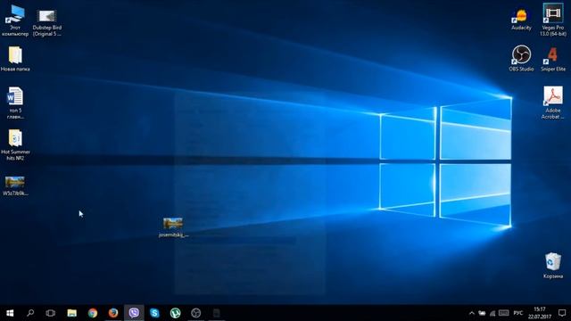The image size is (571, 321).
Task: Select the Vegas Pro 13.0 shortcut
Action: (553, 20)
